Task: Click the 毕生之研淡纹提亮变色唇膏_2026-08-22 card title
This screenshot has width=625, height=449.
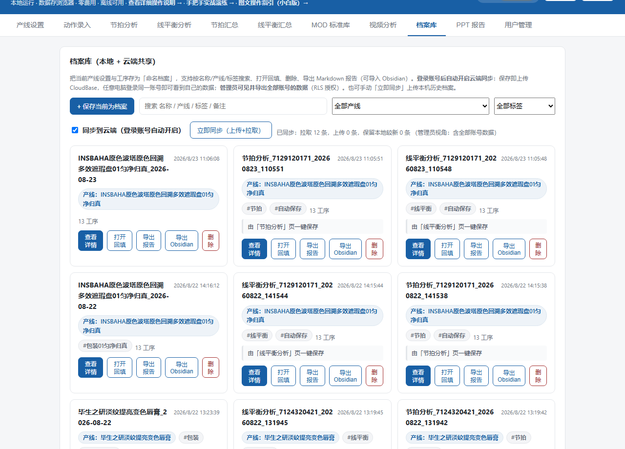Action: pos(123,417)
